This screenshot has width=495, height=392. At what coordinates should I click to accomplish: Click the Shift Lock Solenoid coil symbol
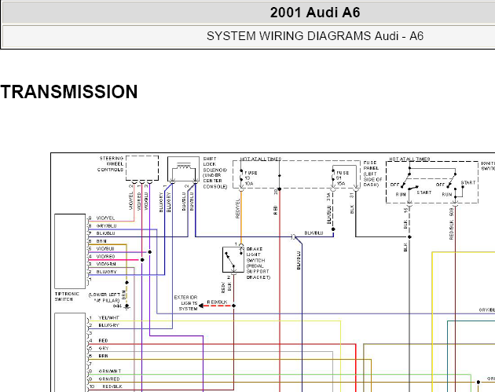point(184,166)
